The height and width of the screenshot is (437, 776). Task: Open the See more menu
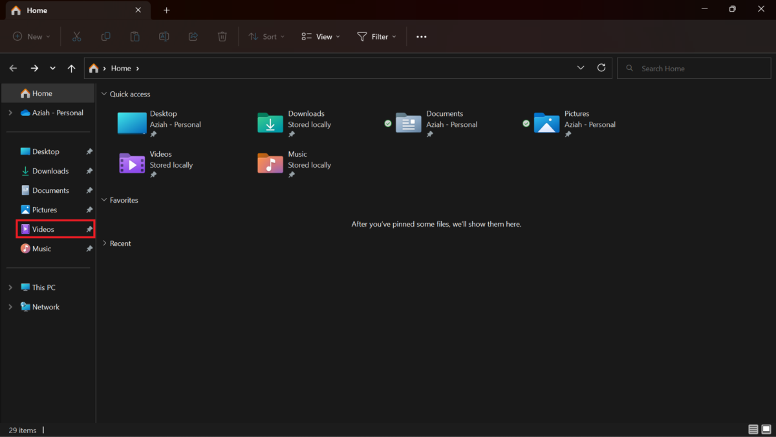point(421,36)
